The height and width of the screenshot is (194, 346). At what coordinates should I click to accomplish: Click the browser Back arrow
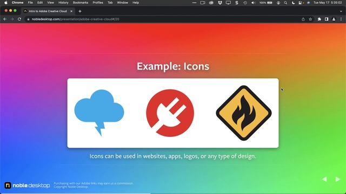(5, 19)
